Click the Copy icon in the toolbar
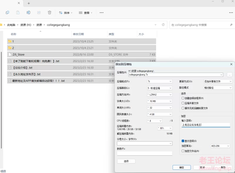This screenshot has width=235, height=173. pos(7,13)
